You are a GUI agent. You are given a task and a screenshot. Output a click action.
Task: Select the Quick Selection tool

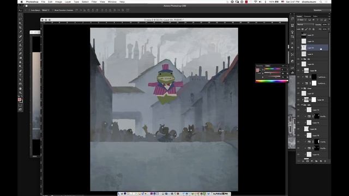(x=20, y=23)
